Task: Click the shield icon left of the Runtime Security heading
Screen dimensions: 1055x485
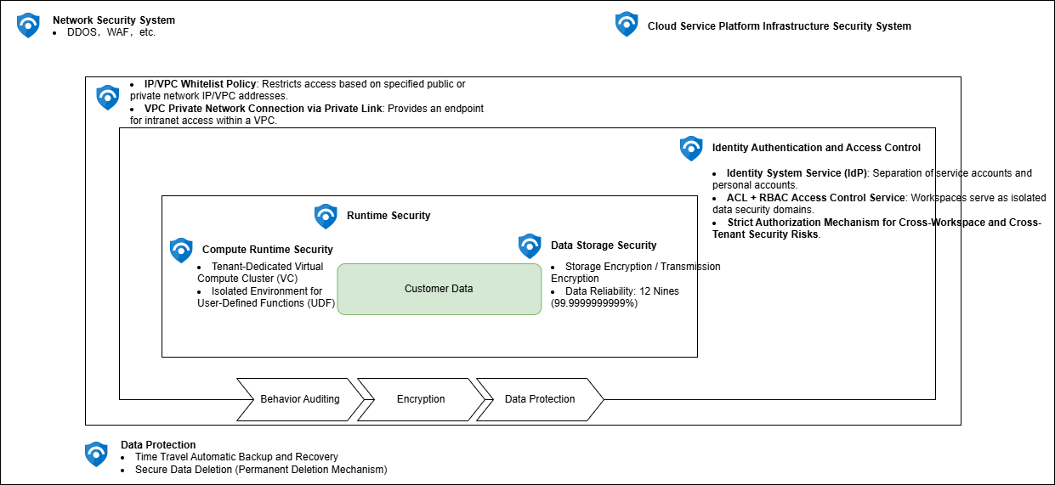Action: 326,217
